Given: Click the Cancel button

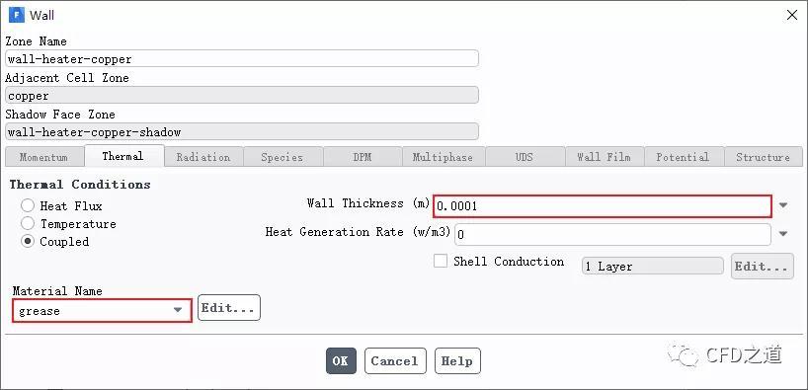Looking at the screenshot, I should tap(395, 360).
